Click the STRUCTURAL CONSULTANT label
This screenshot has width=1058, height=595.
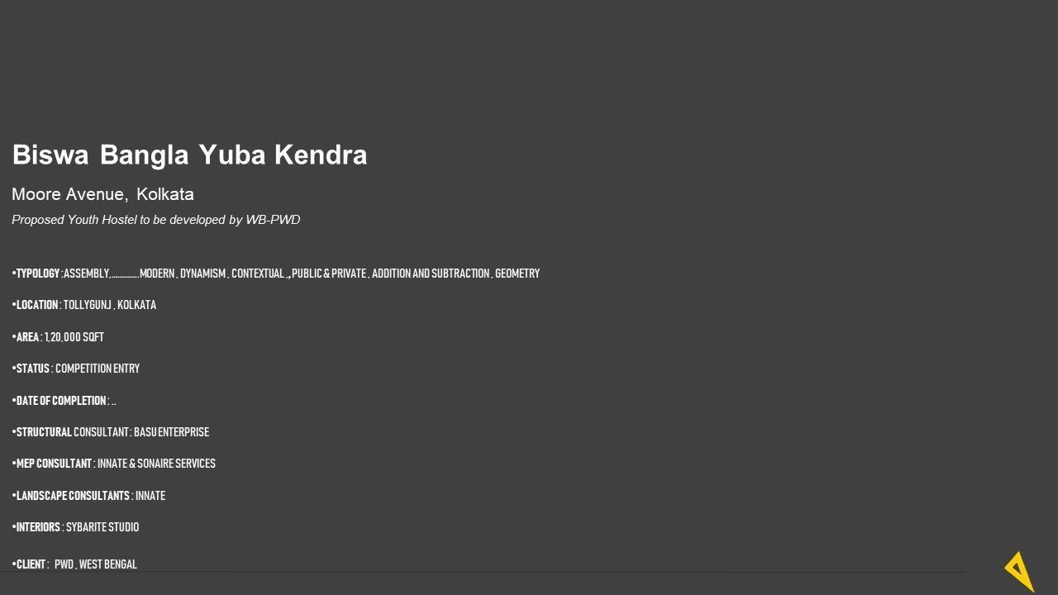click(72, 432)
